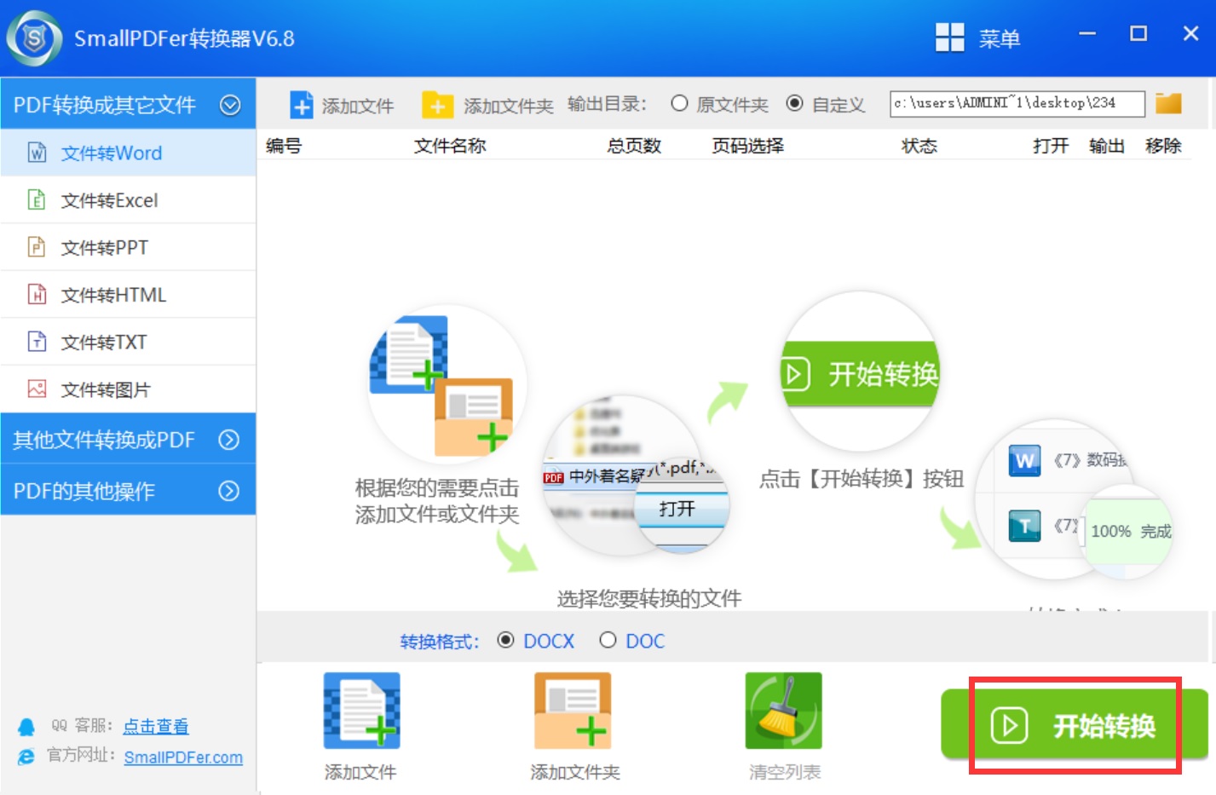This screenshot has height=795, width=1216.
Task: Click the QQ penguin icon
Action: point(26,727)
